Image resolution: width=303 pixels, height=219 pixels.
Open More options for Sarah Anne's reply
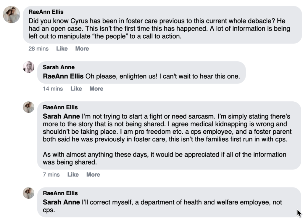96,88
